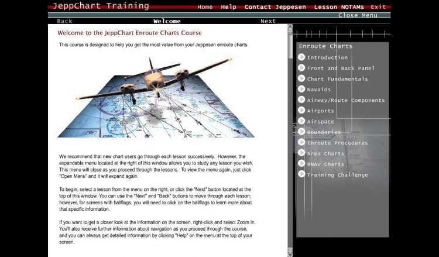Viewport: 439px width, 257px height.
Task: Click Home in the top menu
Action: point(205,7)
